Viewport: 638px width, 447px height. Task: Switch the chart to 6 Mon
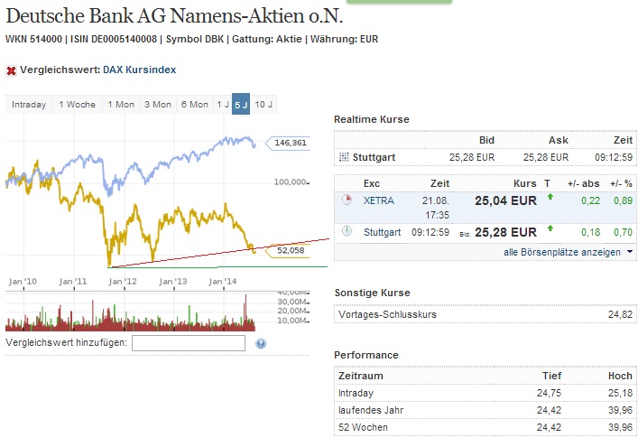coord(194,105)
